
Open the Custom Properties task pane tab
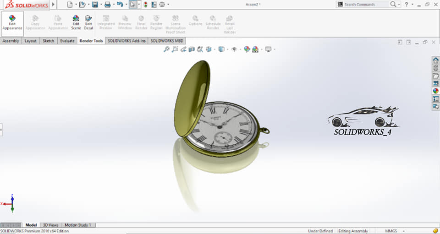click(435, 98)
